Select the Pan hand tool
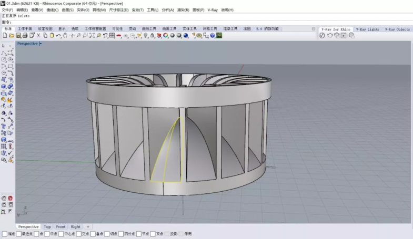The height and width of the screenshot is (239, 413). [65, 36]
